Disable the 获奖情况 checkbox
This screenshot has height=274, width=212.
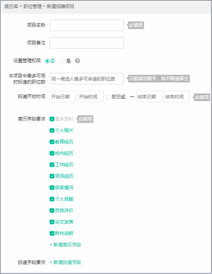(x=52, y=188)
